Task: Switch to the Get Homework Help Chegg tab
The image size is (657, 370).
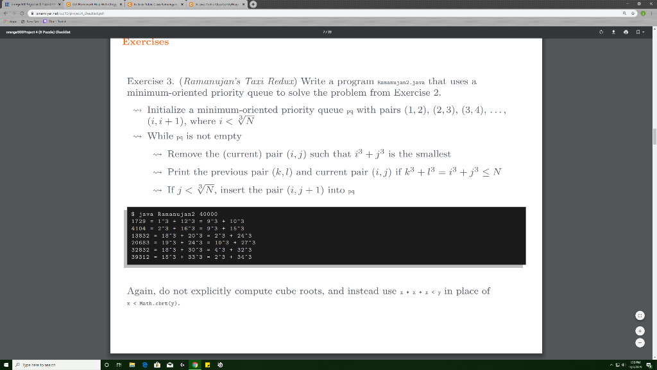Action: pyautogui.click(x=94, y=4)
